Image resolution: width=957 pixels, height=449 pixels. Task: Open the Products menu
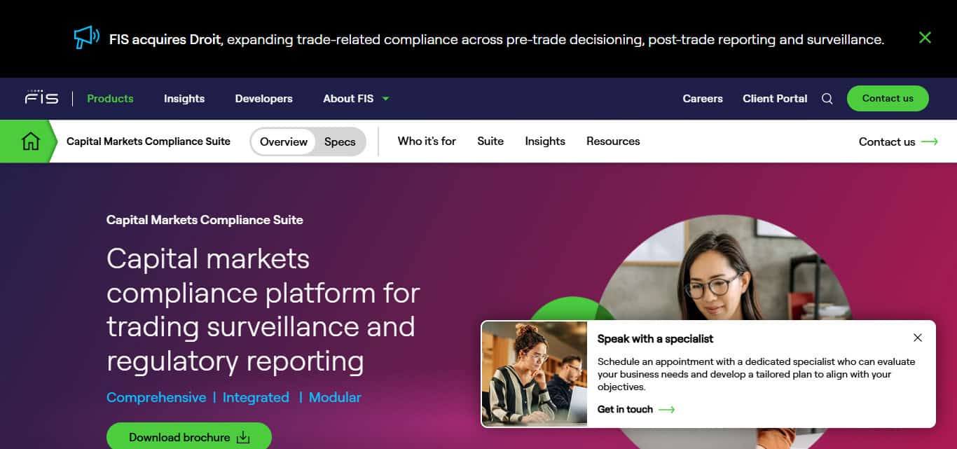pyautogui.click(x=110, y=99)
